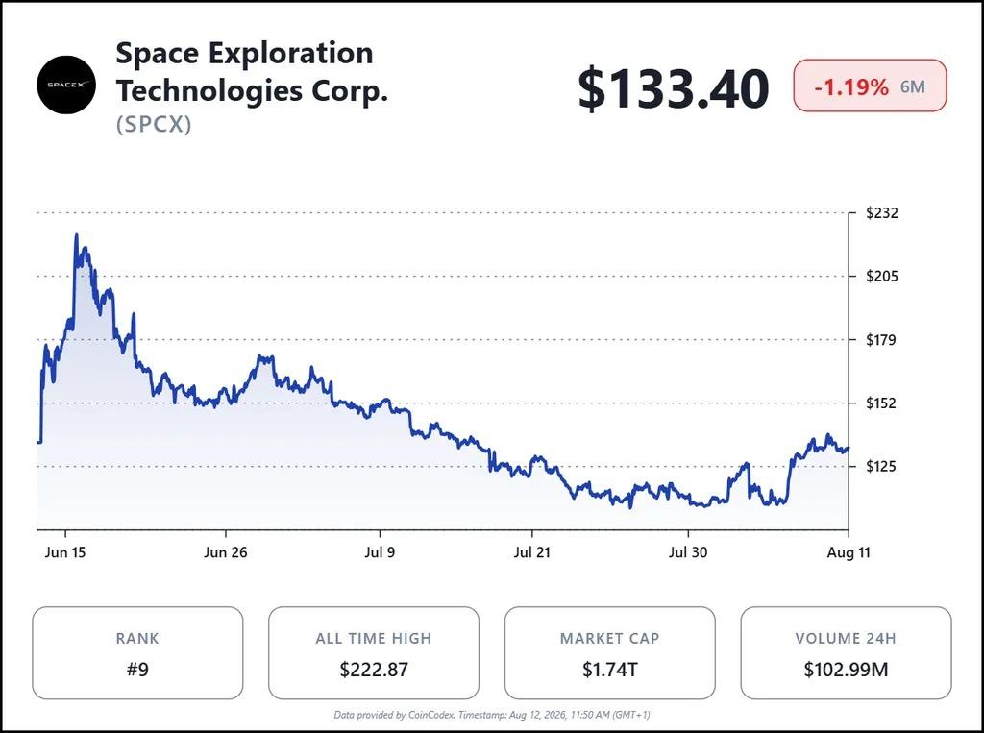Image resolution: width=984 pixels, height=733 pixels.
Task: Click the $133.40 current price
Action: click(673, 88)
